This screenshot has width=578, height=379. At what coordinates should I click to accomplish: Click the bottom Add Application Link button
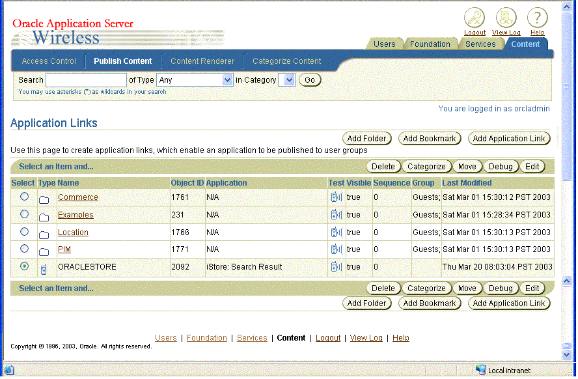point(509,303)
